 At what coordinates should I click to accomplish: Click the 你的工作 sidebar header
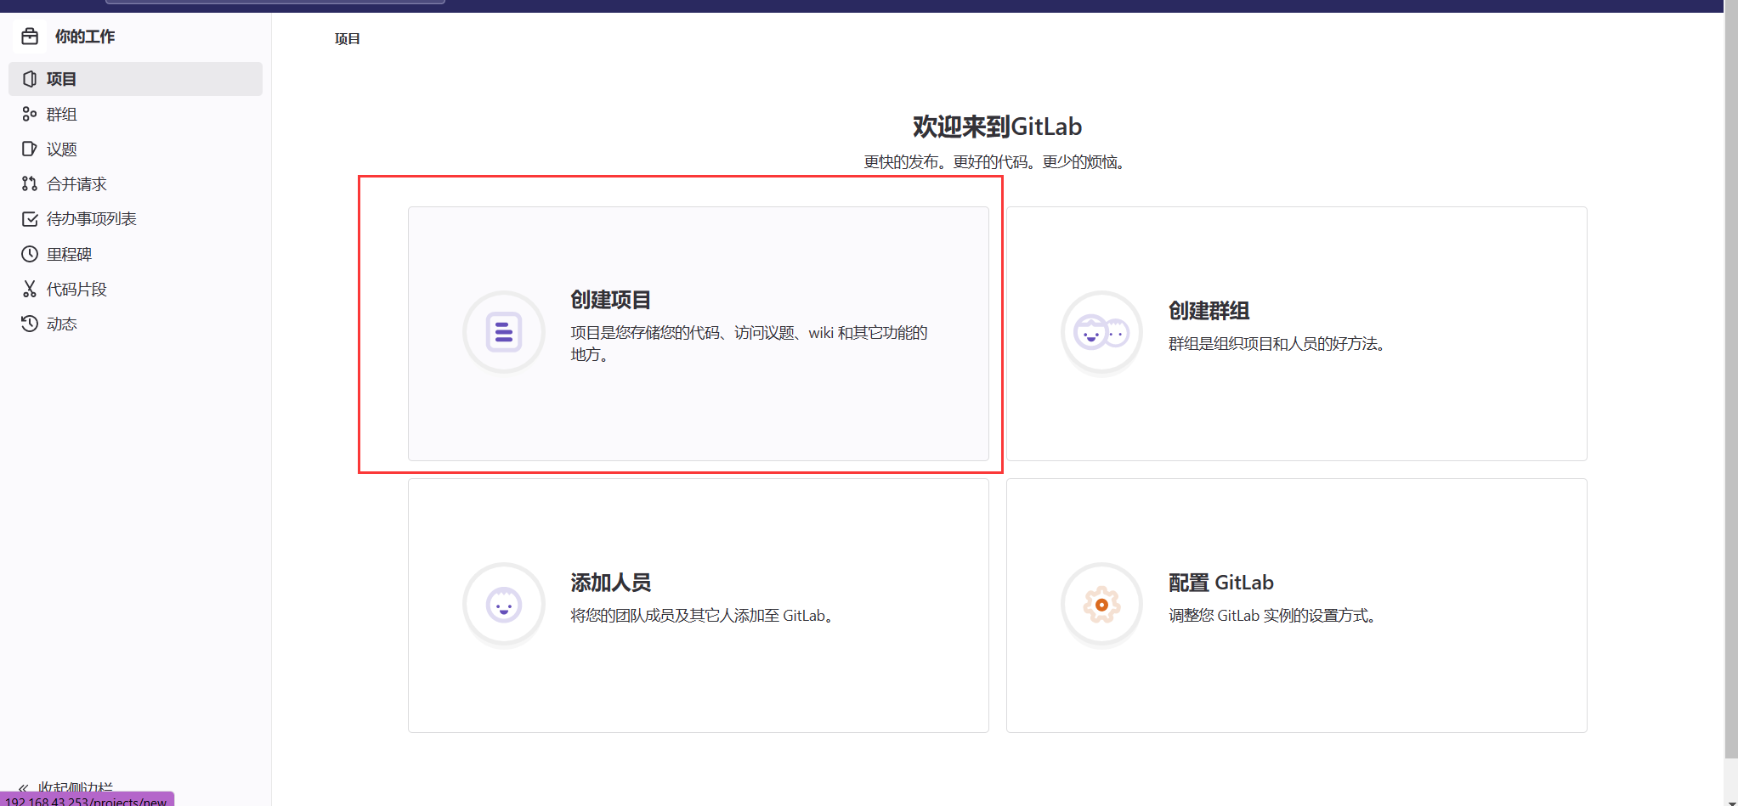(84, 37)
